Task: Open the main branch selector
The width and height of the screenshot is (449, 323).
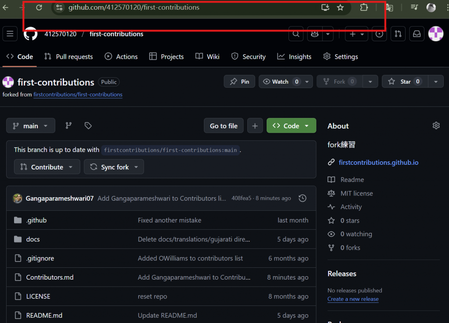Action: (x=31, y=126)
